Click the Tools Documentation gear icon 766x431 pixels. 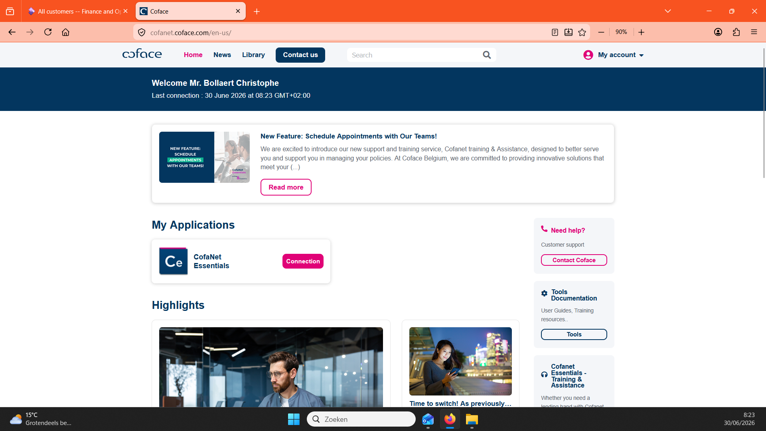click(544, 293)
